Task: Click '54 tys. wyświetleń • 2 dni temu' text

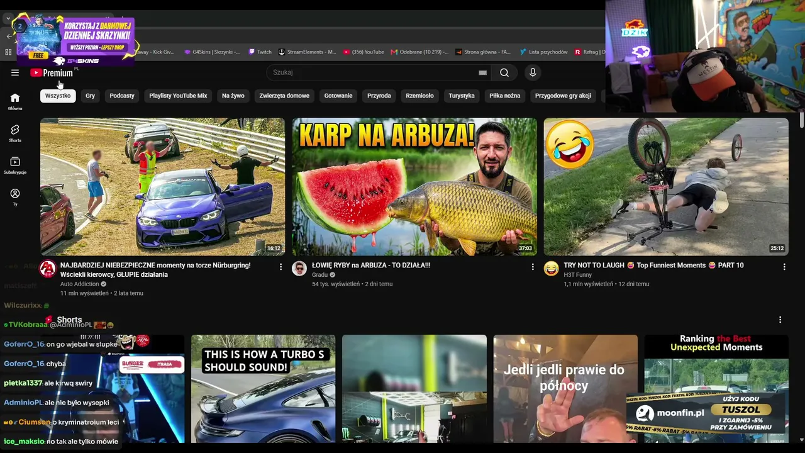Action: tap(352, 284)
